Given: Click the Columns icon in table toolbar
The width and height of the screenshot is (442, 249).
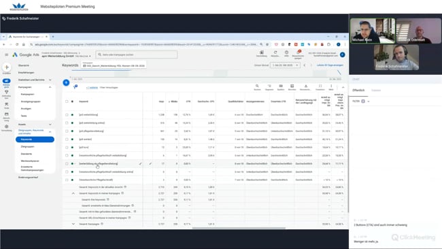Looking at the screenshot, I should tap(281, 86).
